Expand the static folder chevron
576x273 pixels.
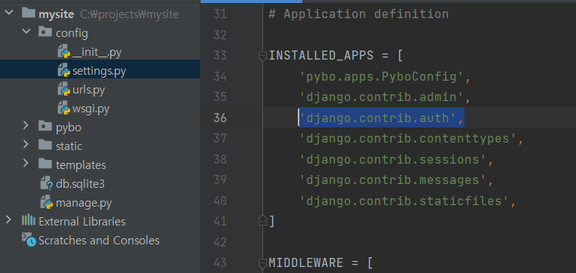(x=26, y=144)
